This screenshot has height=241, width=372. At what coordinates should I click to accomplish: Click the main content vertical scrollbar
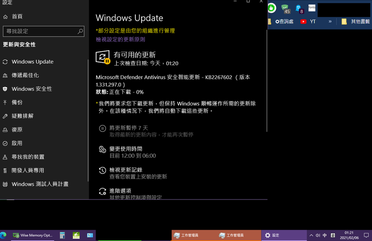[x=267, y=81]
